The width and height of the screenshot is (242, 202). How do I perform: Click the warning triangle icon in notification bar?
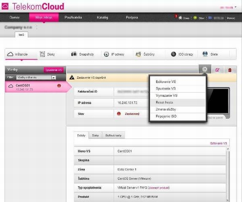(x=72, y=77)
